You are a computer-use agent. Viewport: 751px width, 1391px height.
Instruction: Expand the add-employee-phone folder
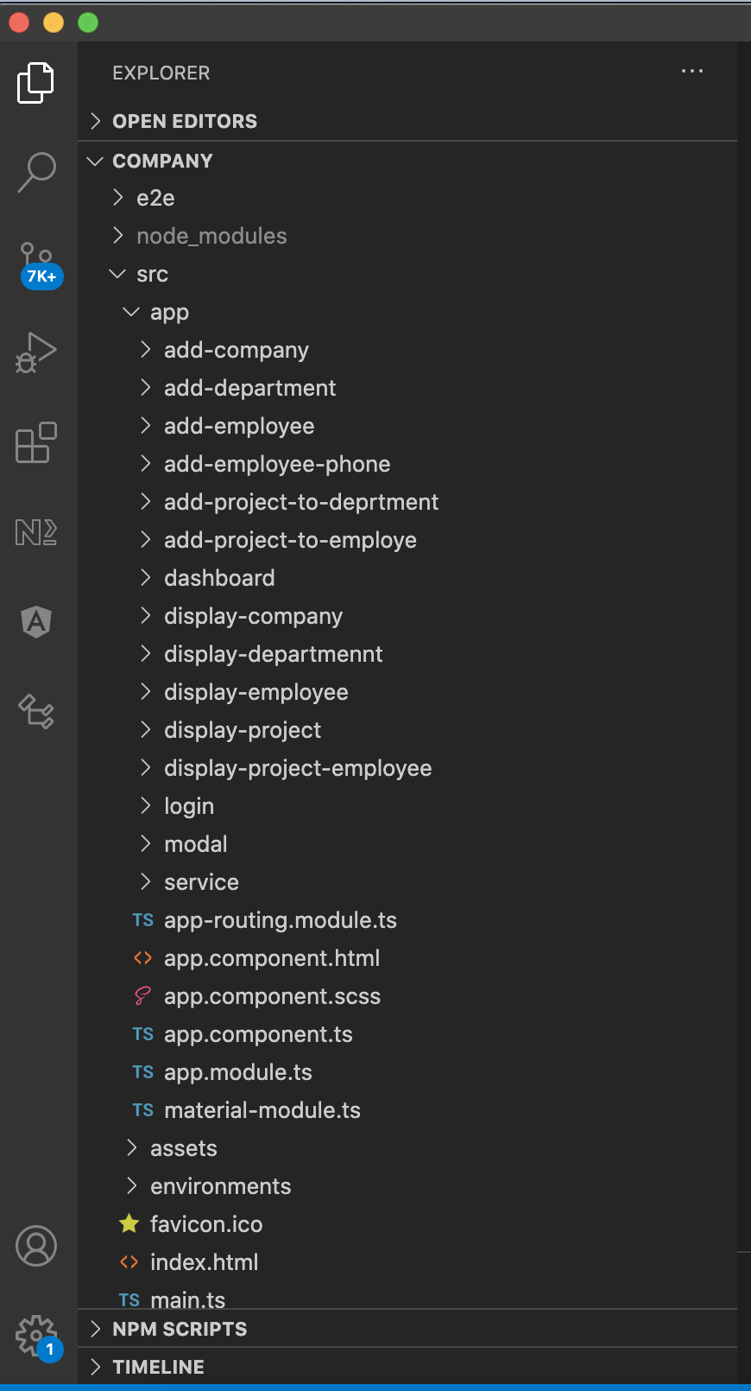click(276, 464)
